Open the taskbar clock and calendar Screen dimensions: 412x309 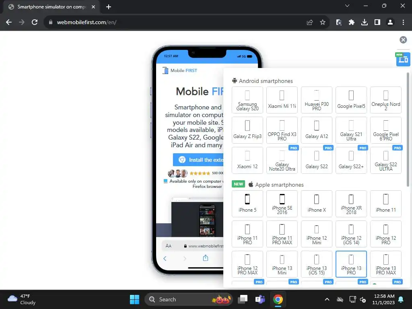pos(383,299)
